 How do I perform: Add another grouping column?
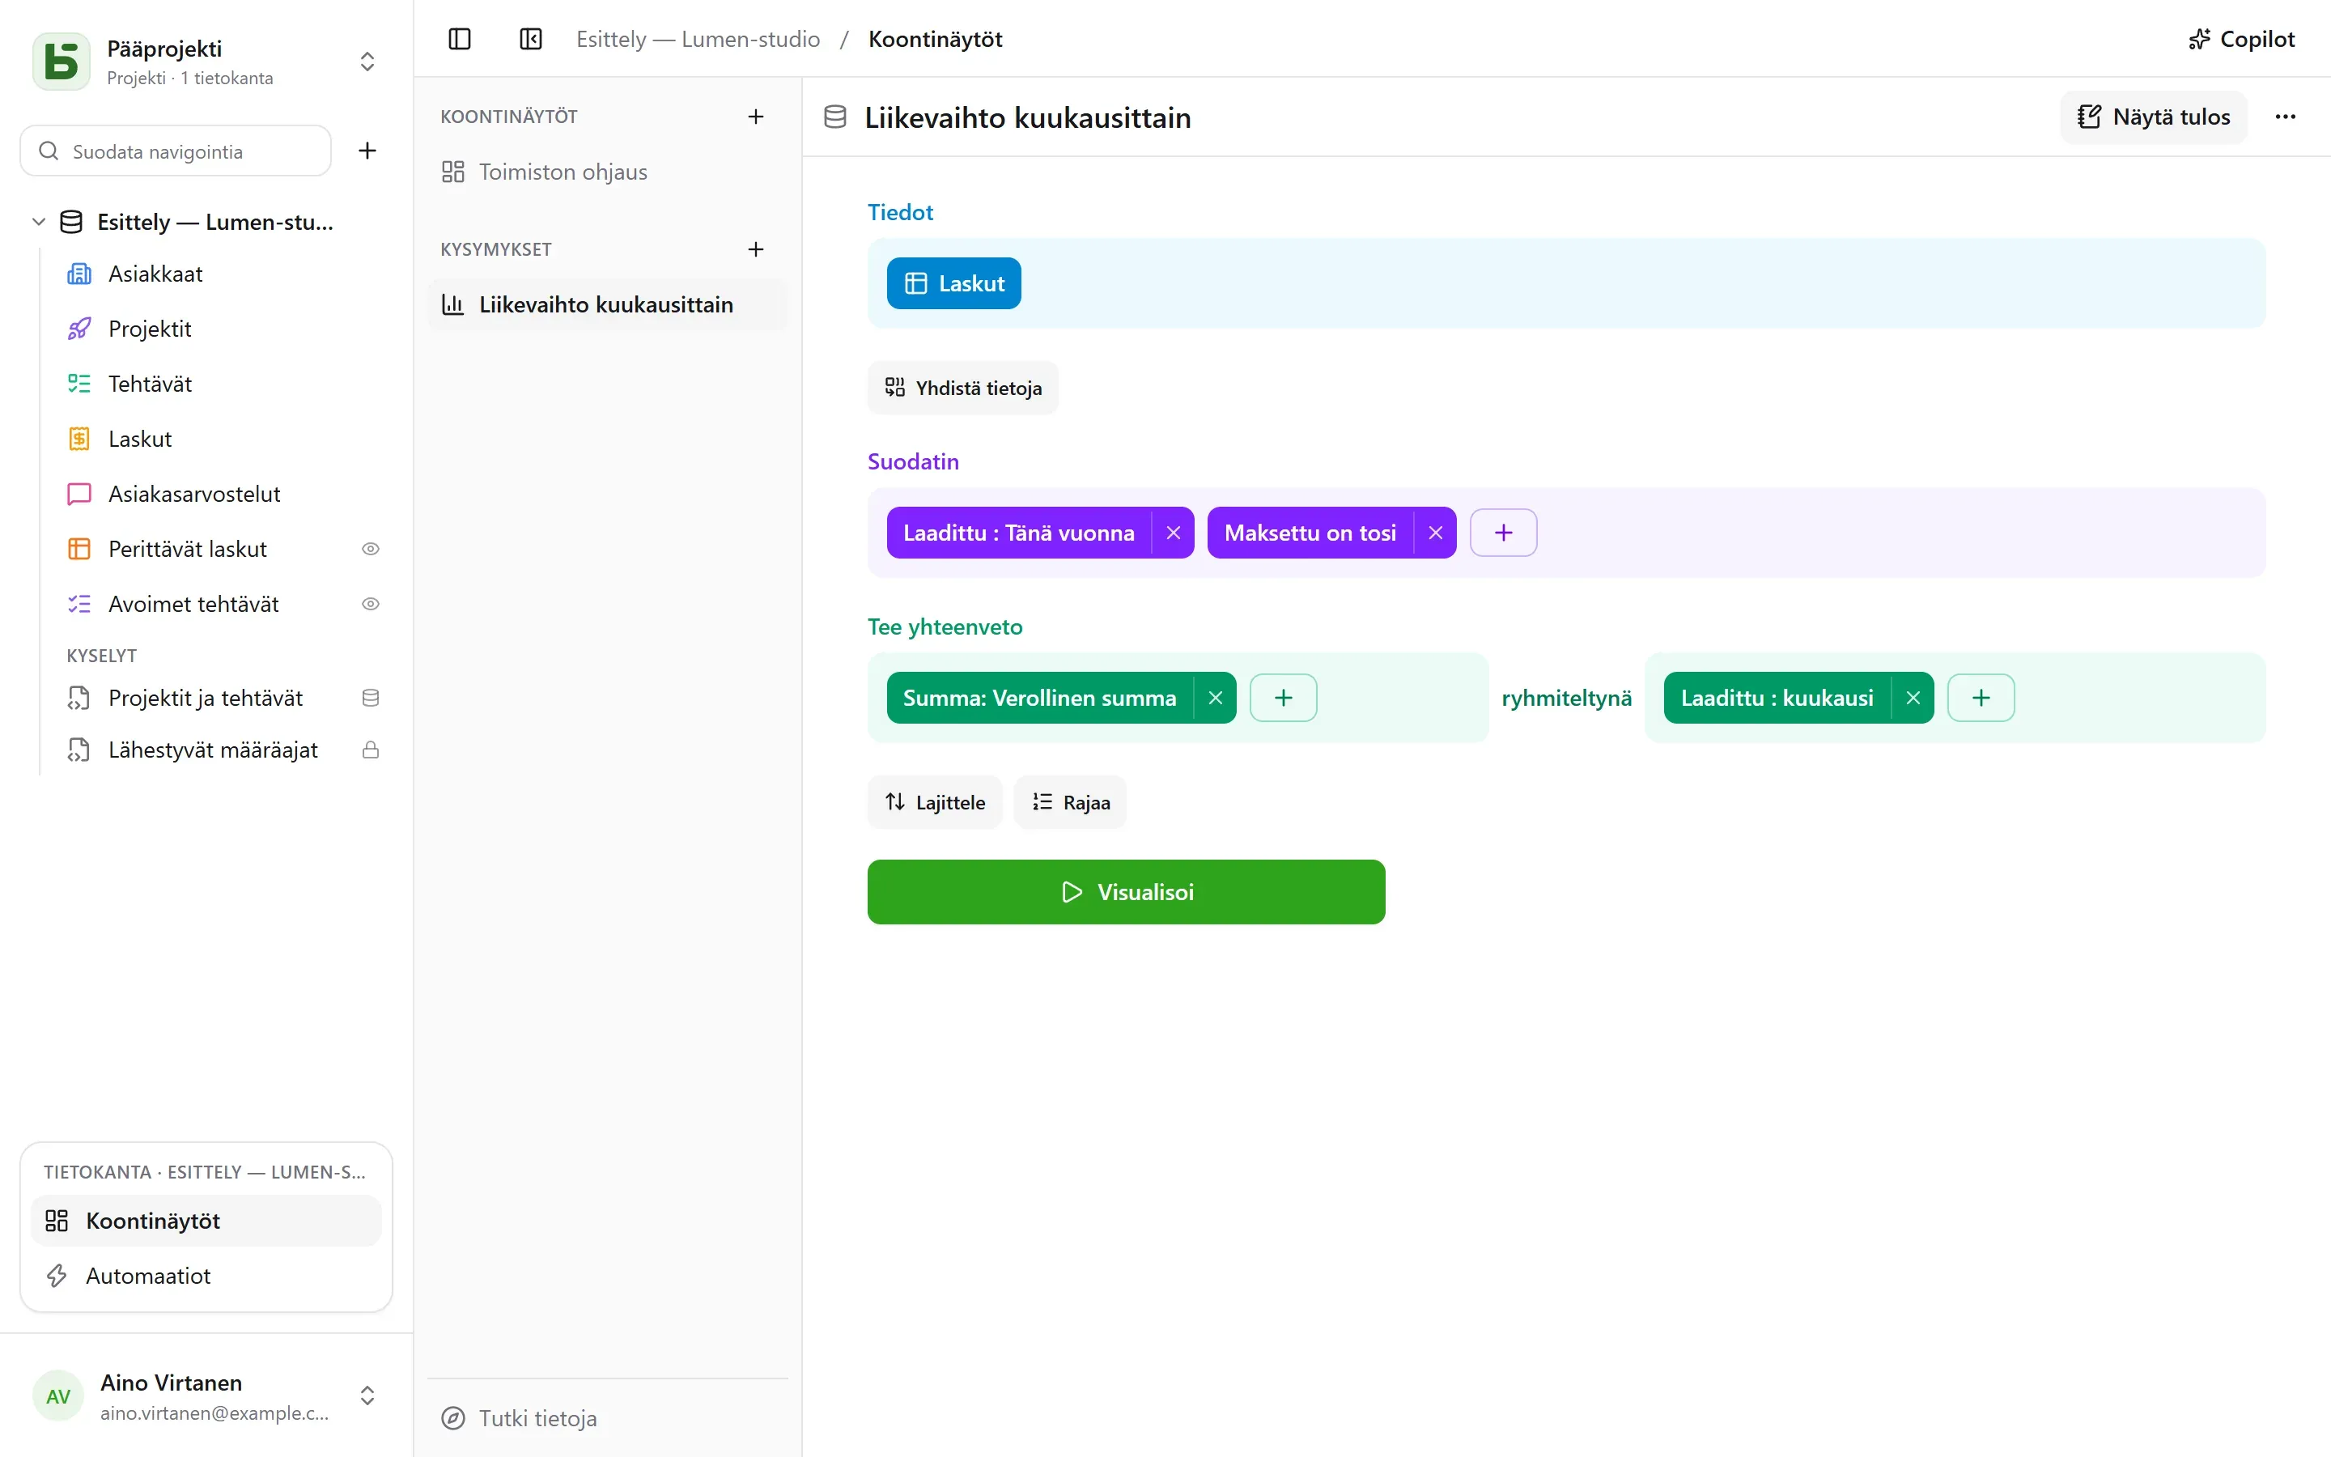click(1981, 698)
